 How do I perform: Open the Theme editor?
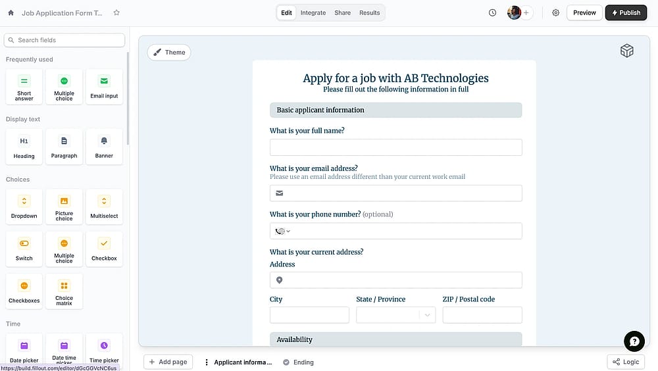point(169,52)
